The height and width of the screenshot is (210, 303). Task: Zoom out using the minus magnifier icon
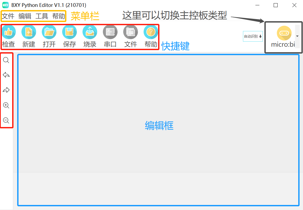(x=6, y=121)
